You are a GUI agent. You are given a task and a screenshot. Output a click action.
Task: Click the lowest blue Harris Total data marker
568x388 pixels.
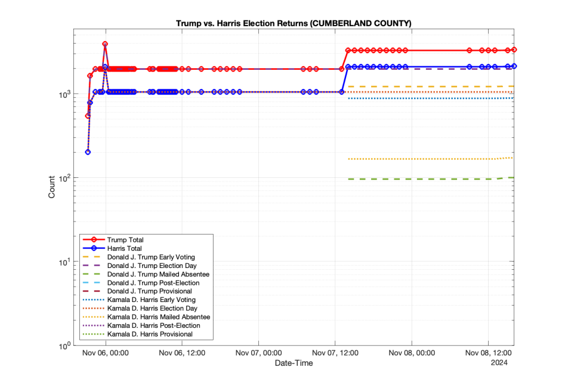point(88,152)
